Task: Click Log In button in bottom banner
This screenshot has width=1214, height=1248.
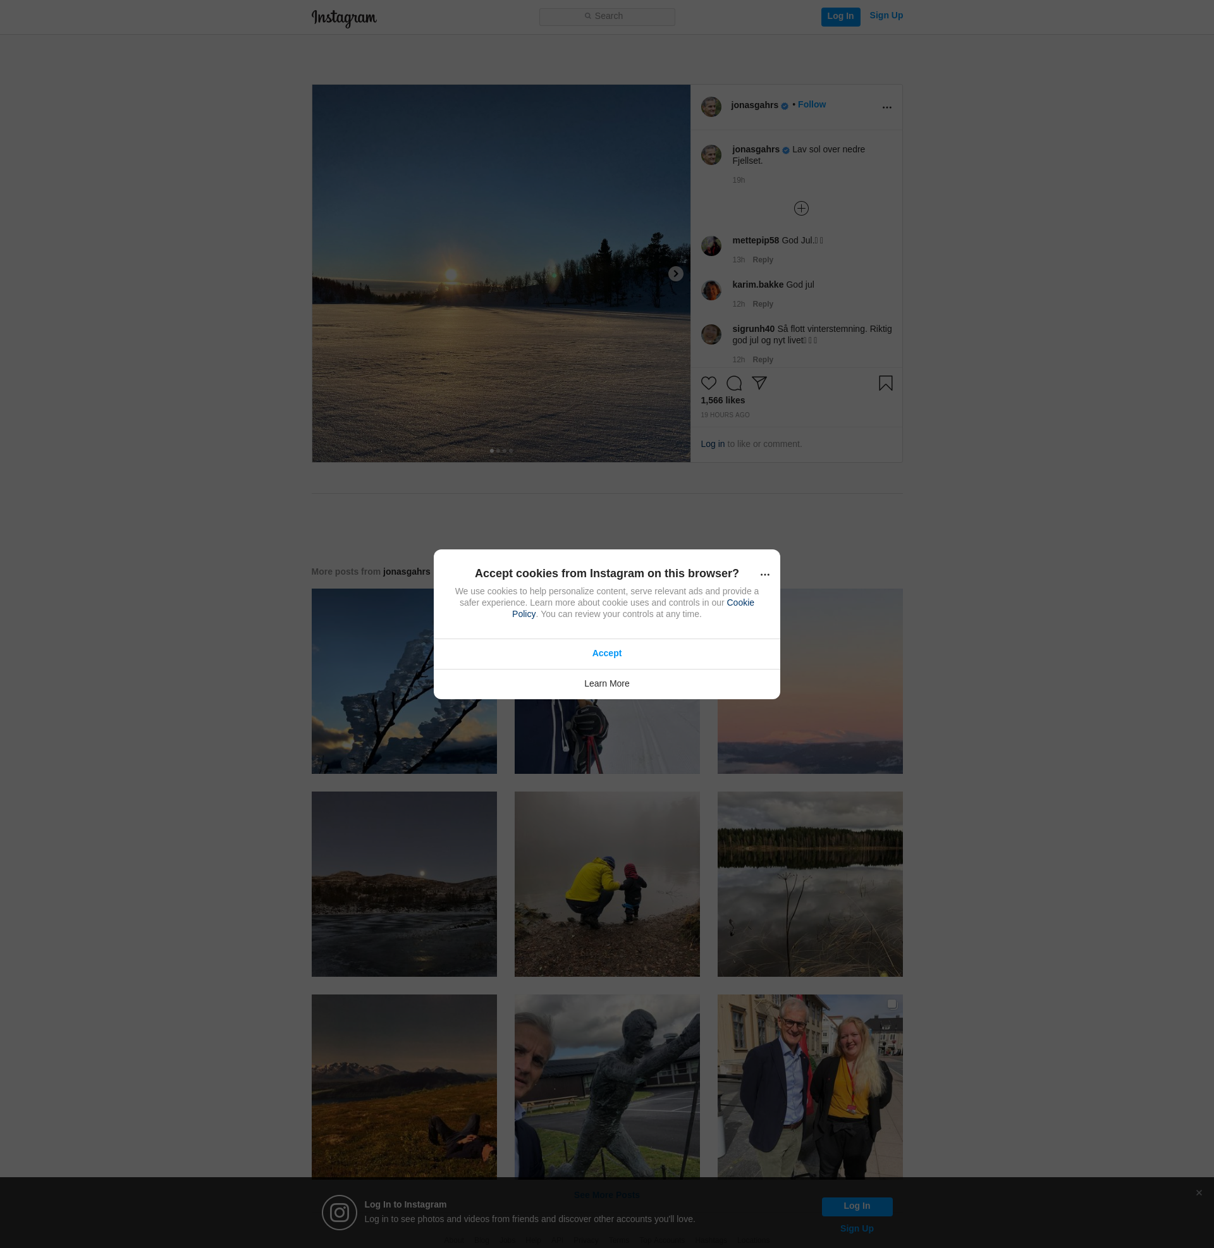Action: (x=856, y=1206)
